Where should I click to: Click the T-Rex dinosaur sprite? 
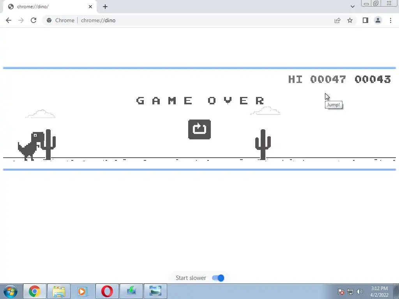coord(31,146)
